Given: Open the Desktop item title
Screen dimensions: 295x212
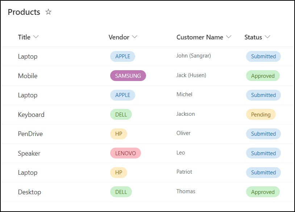Looking at the screenshot, I should tap(30, 192).
